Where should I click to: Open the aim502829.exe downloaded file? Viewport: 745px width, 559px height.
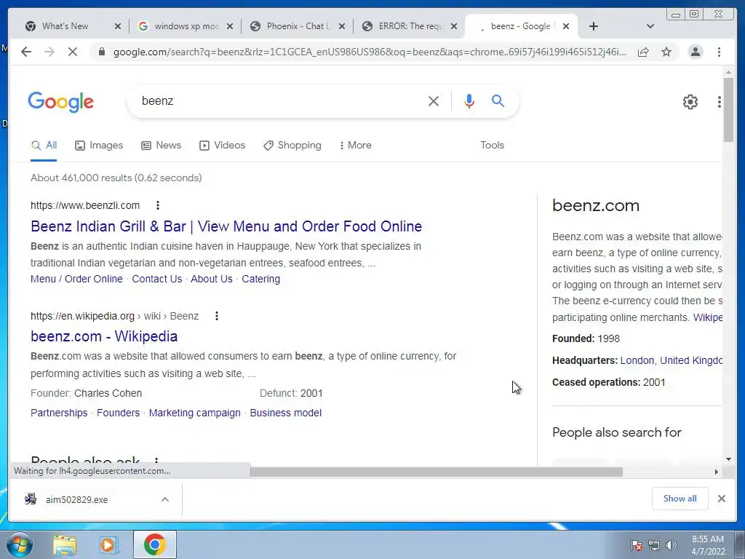pos(76,499)
